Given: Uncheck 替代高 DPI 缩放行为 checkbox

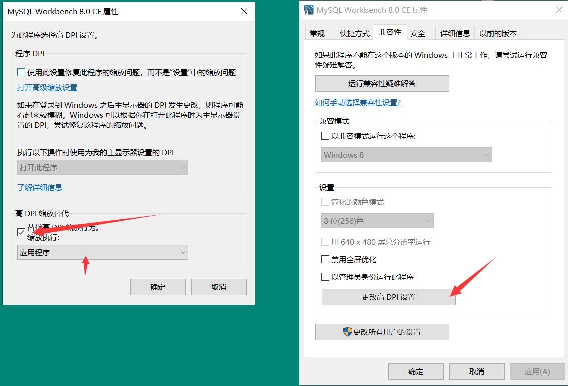Looking at the screenshot, I should point(21,232).
